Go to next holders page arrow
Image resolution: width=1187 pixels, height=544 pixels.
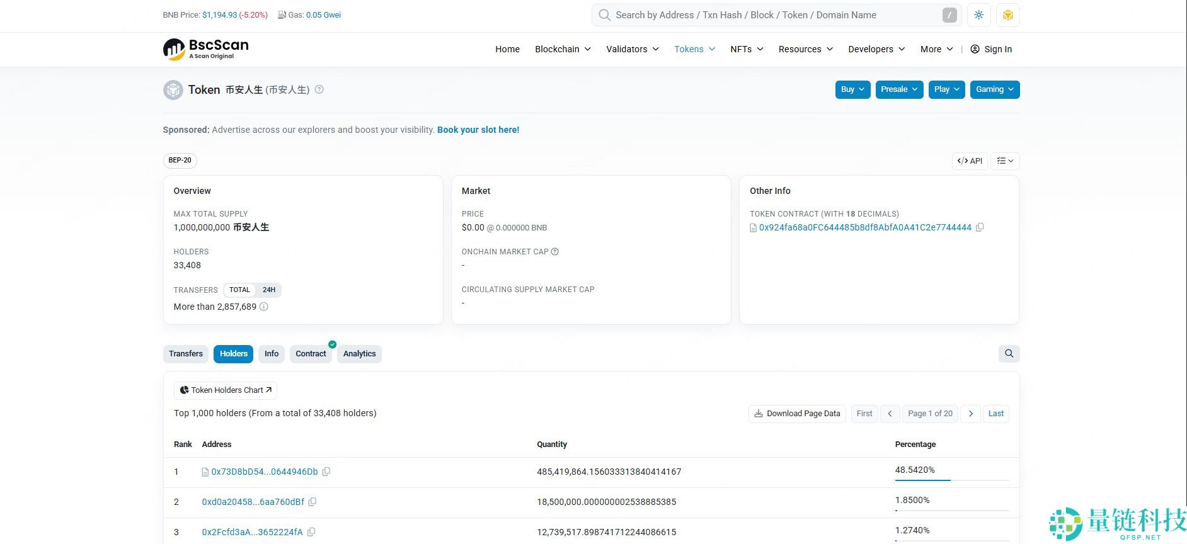pyautogui.click(x=970, y=414)
